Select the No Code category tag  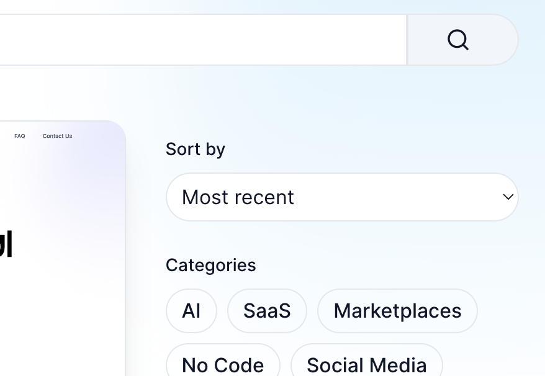point(223,364)
